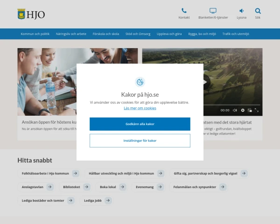Mute the video with the volume icon
This screenshot has width=280, height=224.
click(235, 110)
